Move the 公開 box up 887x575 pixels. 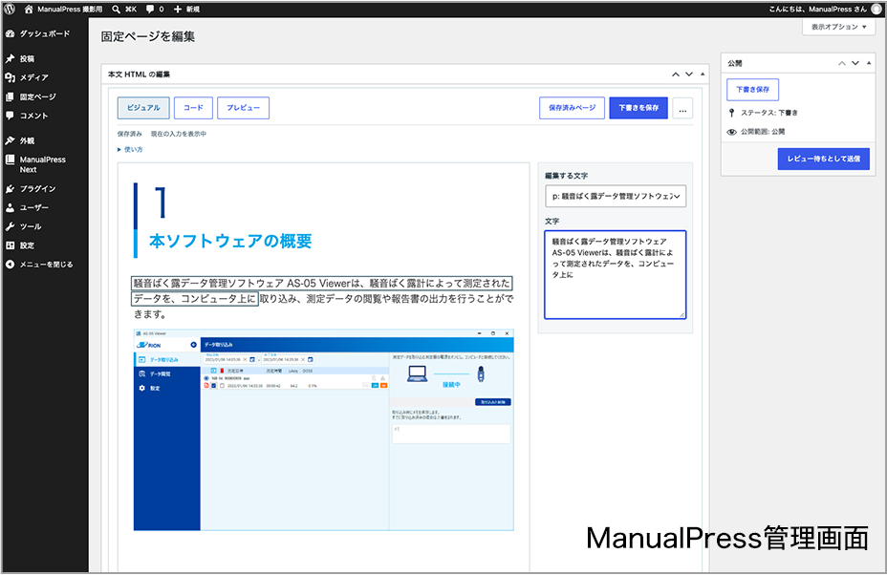842,63
